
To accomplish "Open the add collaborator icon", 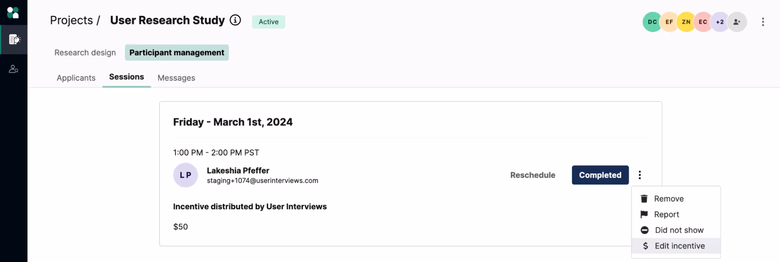I will [737, 22].
